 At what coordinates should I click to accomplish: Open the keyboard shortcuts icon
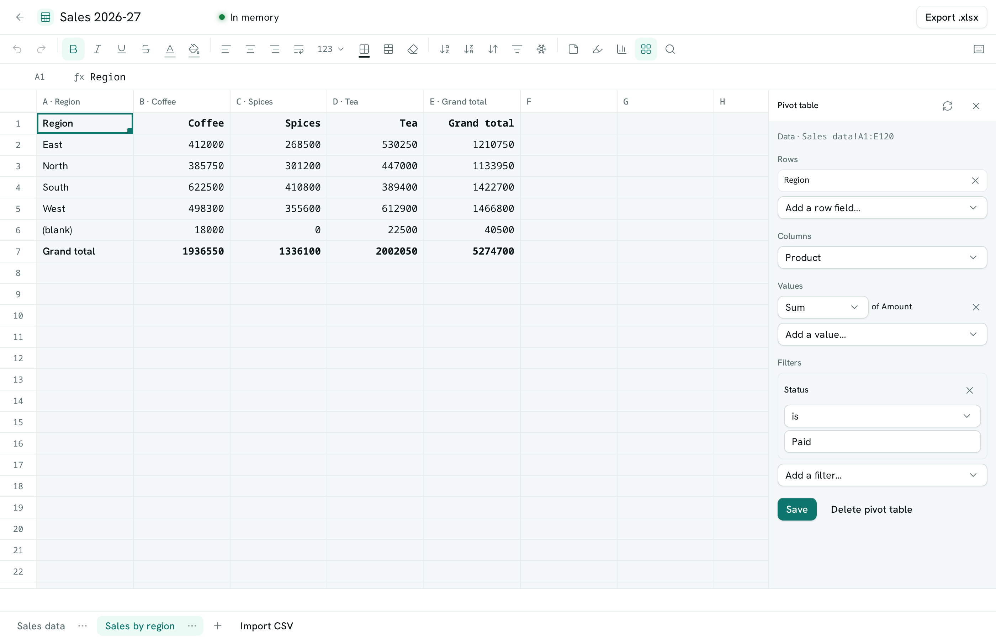[979, 49]
